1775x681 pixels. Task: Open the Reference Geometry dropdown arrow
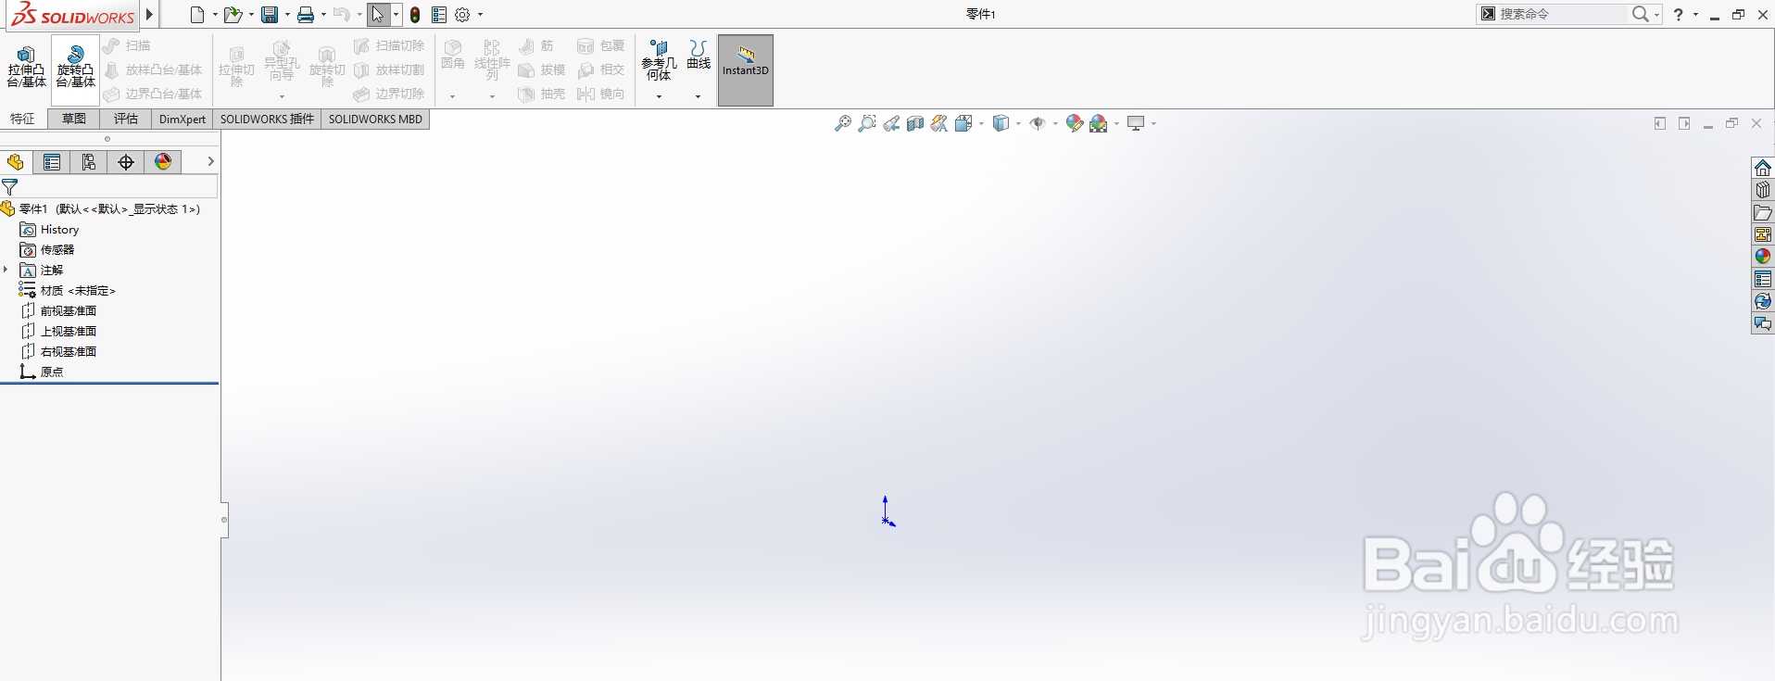pos(659,96)
